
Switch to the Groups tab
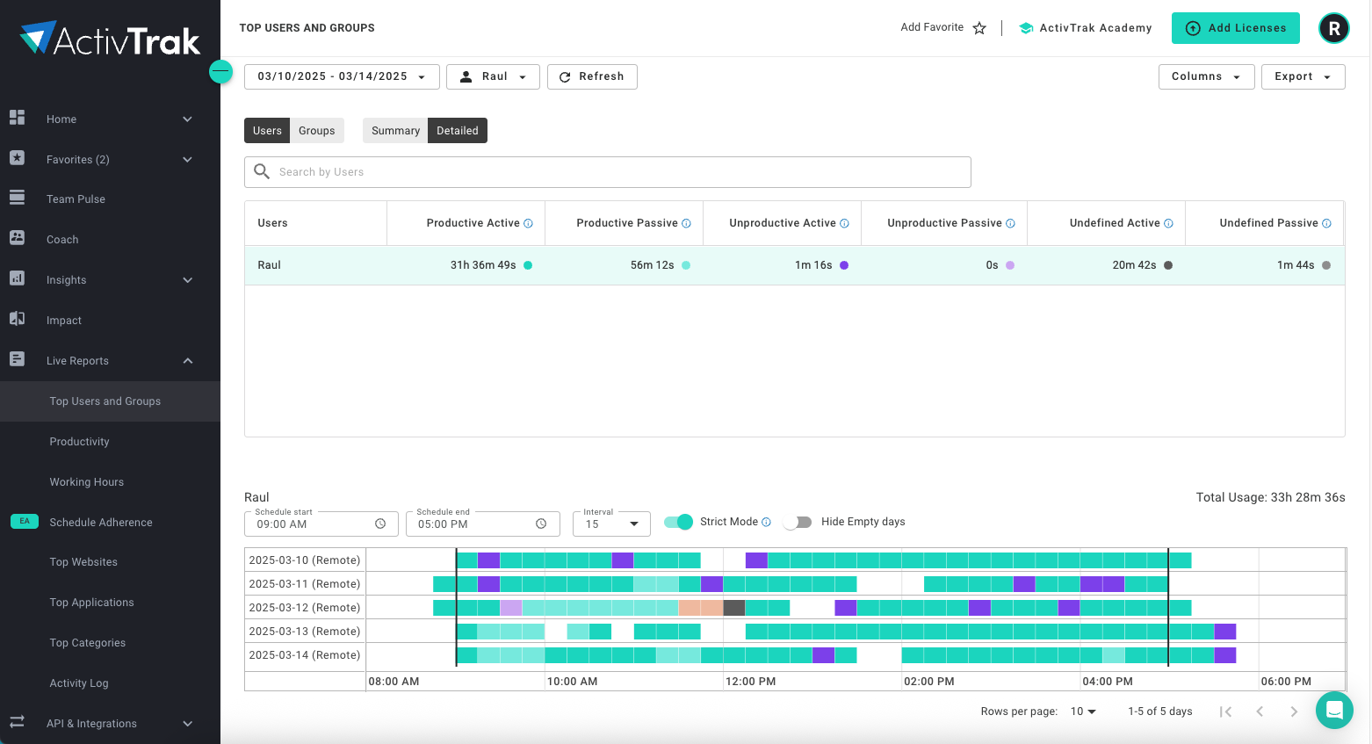point(317,130)
